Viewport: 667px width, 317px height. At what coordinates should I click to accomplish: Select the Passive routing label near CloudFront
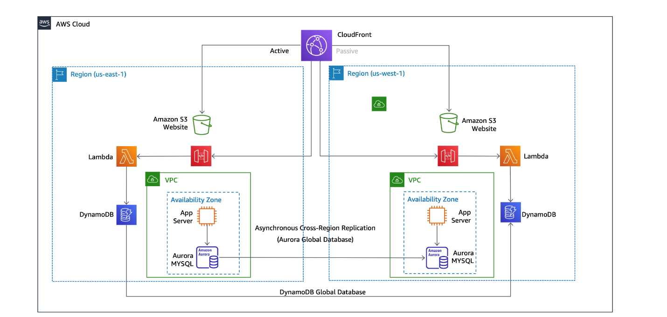347,51
